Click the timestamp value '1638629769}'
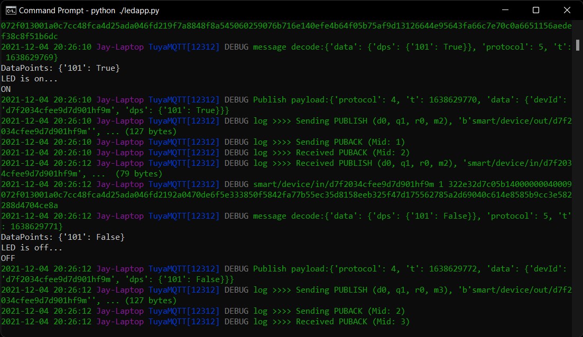583x337 pixels. point(32,58)
